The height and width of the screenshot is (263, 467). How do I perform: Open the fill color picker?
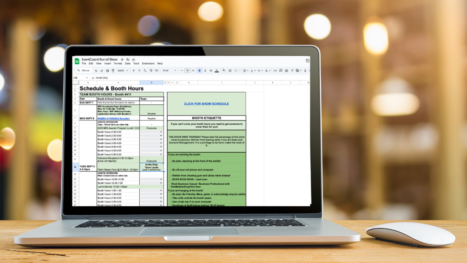[x=224, y=71]
